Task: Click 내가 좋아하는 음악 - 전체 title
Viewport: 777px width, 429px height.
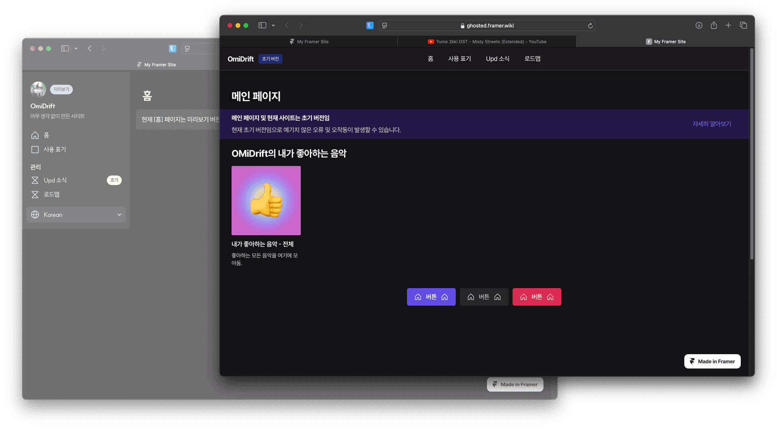Action: (263, 244)
